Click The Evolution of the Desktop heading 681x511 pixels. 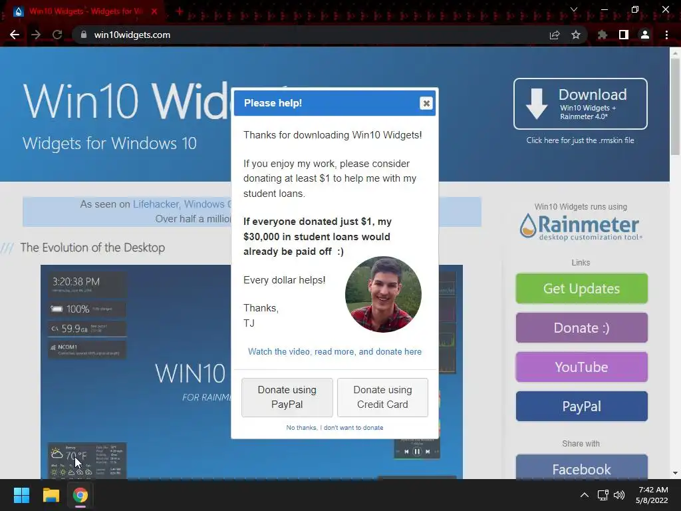(92, 248)
